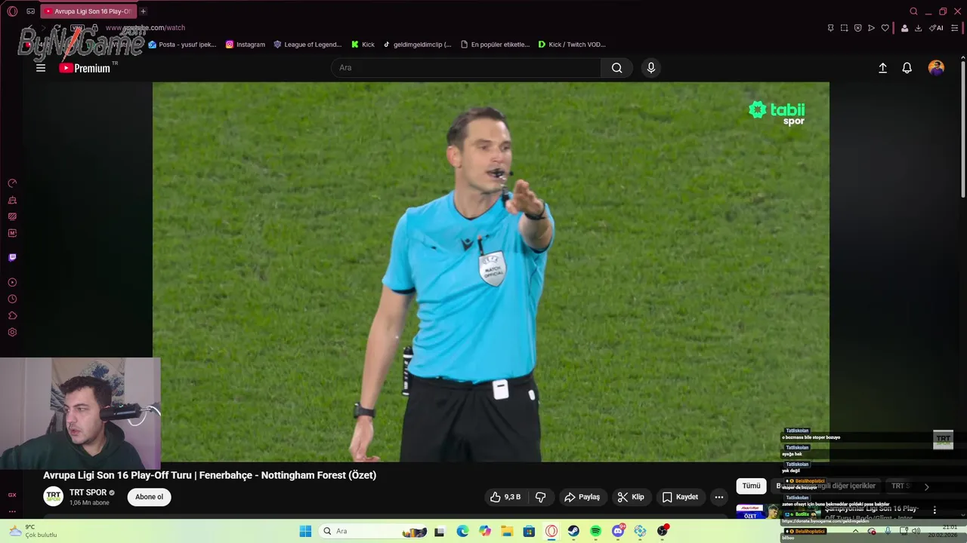Focus the YouTube Ara search field

click(466, 68)
